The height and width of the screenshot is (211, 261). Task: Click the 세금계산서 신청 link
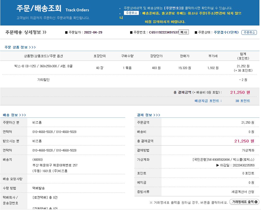pyautogui.click(x=243, y=192)
